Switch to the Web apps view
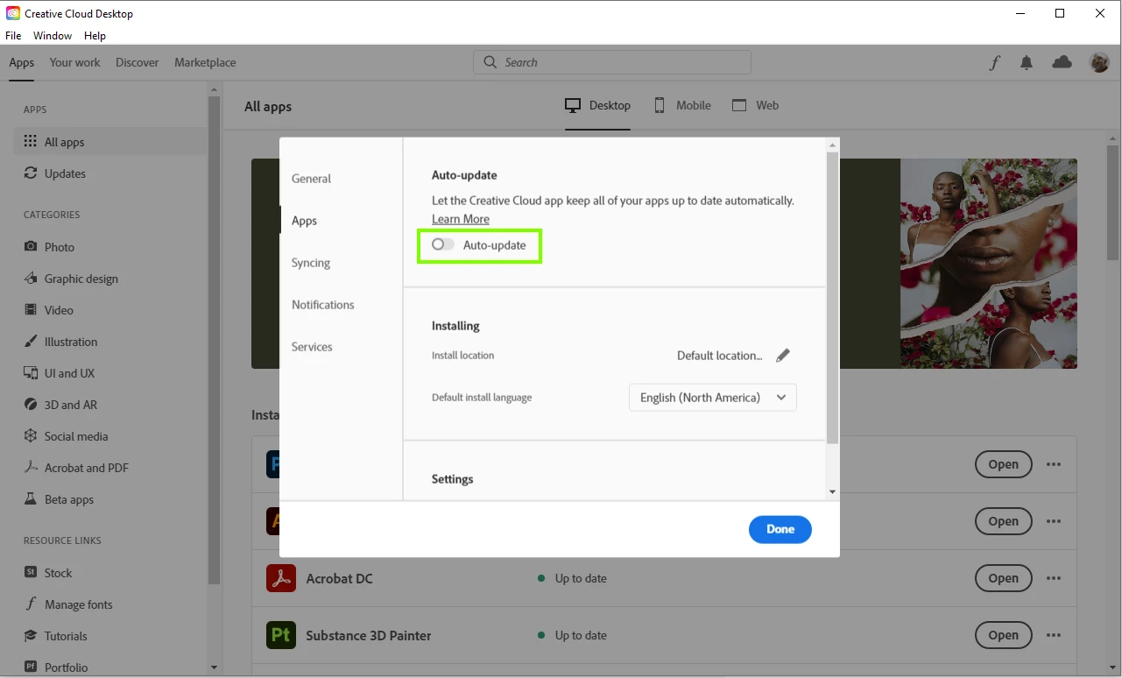Image resolution: width=1122 pixels, height=678 pixels. (756, 105)
